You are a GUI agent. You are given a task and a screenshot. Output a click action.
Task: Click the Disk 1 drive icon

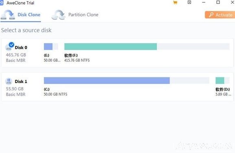point(9,81)
